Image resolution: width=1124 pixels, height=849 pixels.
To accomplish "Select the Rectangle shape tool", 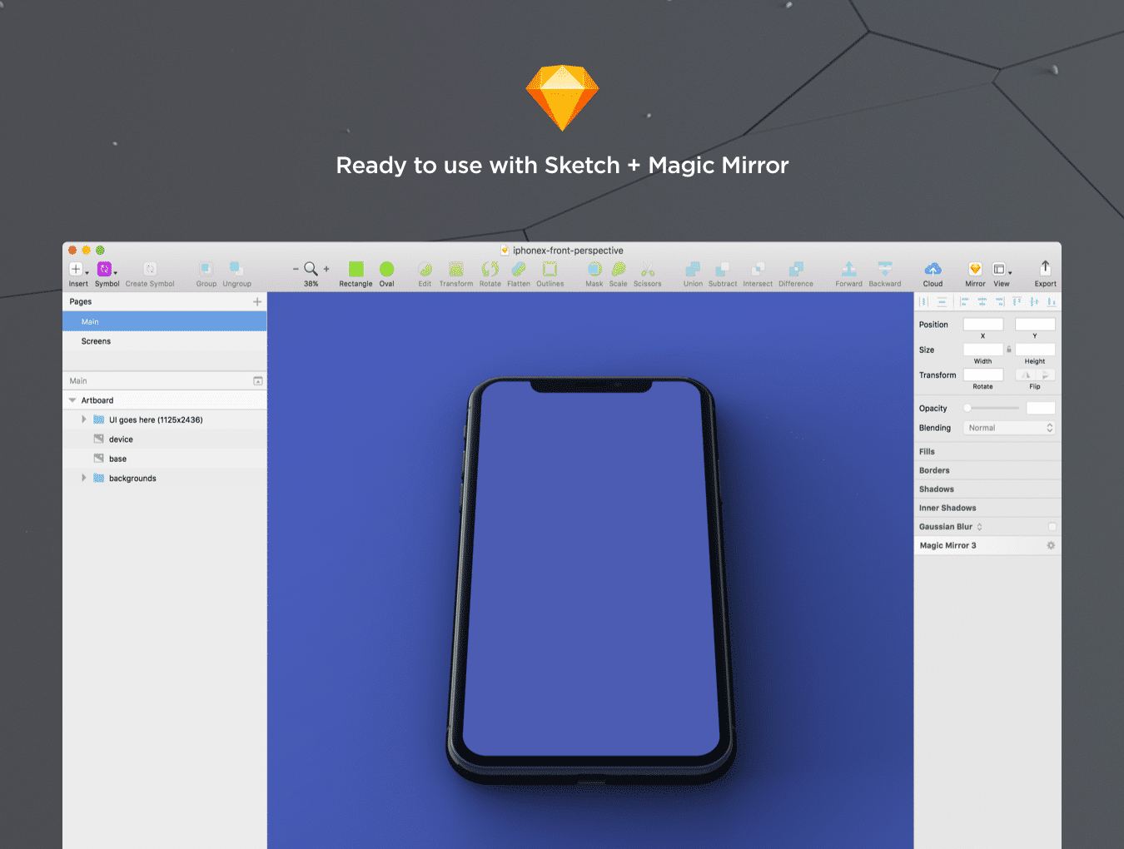I will tap(356, 269).
